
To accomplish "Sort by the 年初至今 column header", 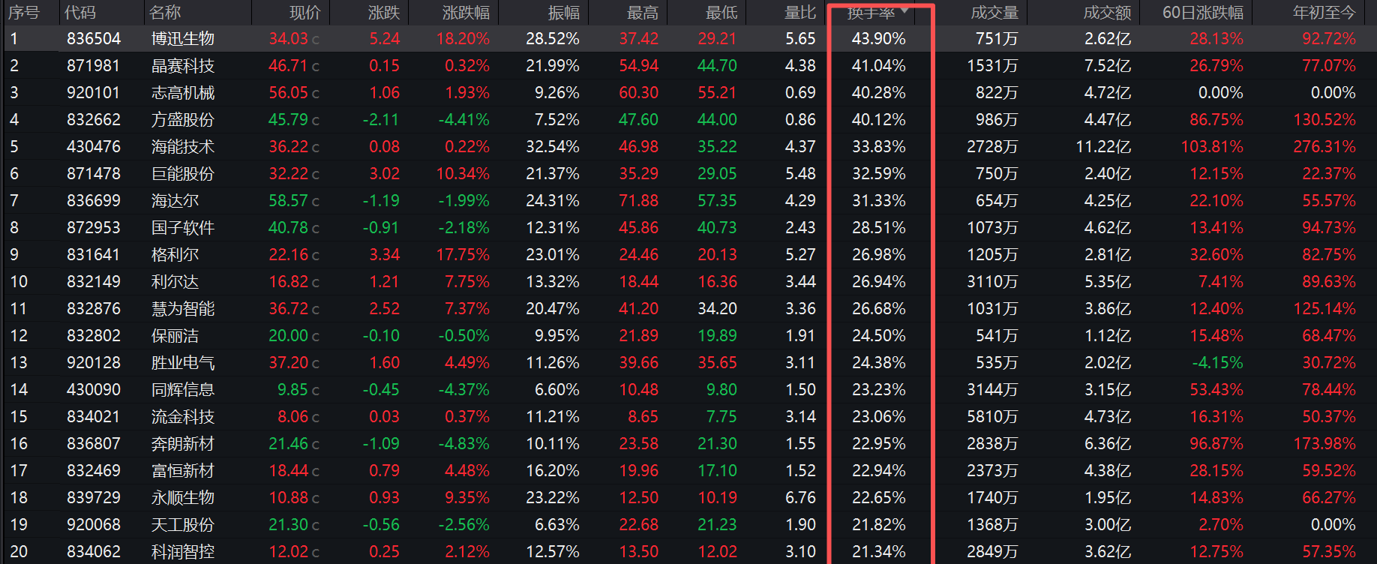I will (1324, 13).
